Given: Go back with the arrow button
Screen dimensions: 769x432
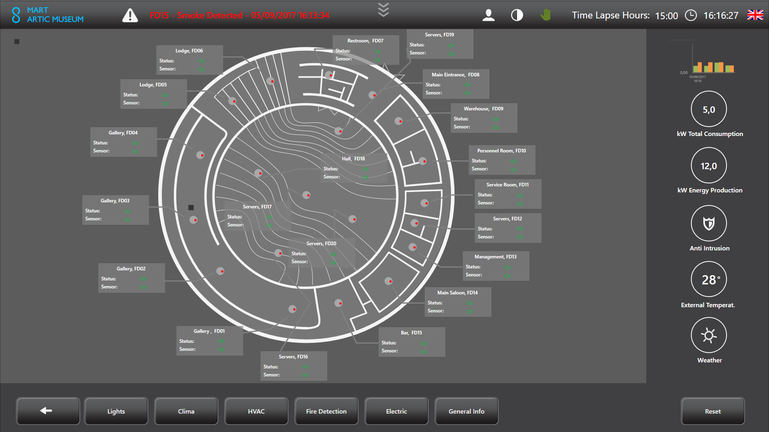Looking at the screenshot, I should point(48,411).
